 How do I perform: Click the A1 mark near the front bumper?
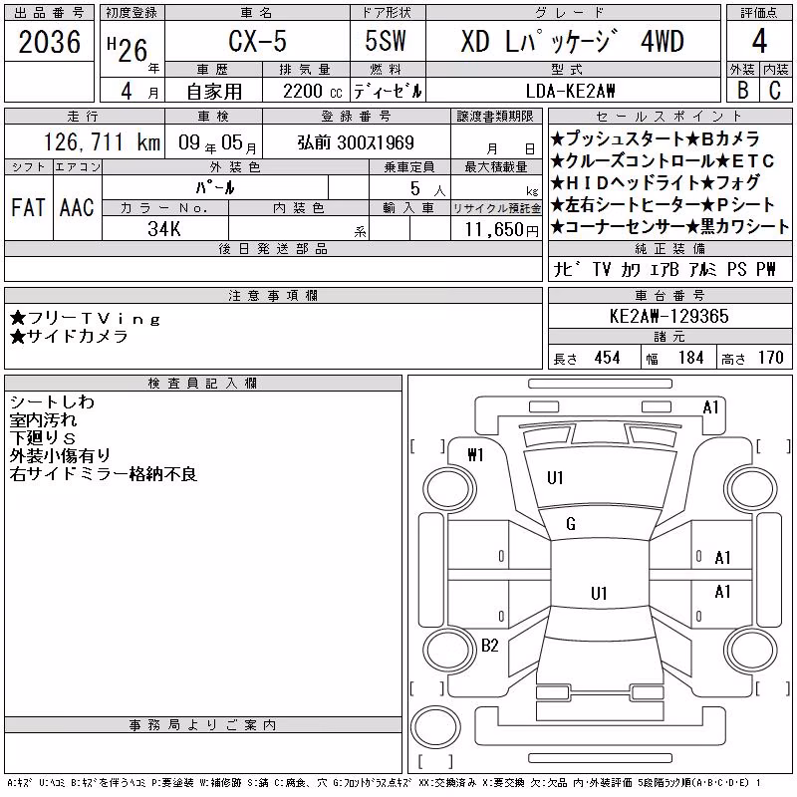point(710,407)
